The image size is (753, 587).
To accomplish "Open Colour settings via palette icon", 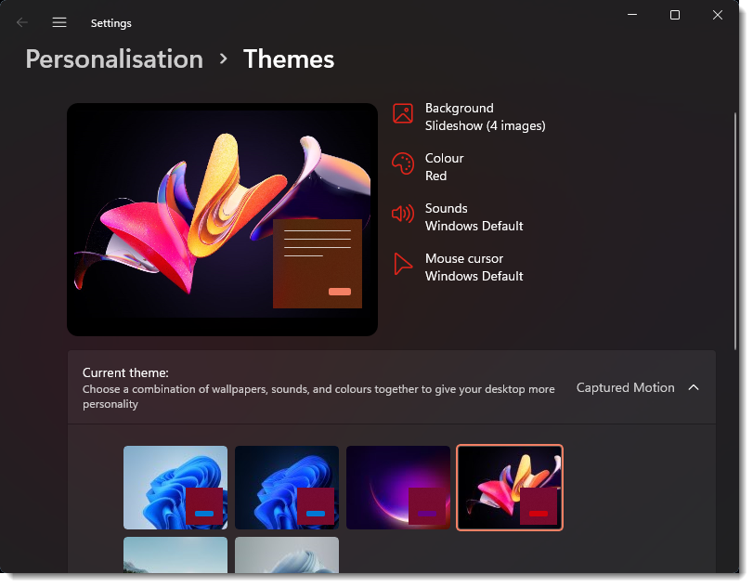I will click(403, 163).
